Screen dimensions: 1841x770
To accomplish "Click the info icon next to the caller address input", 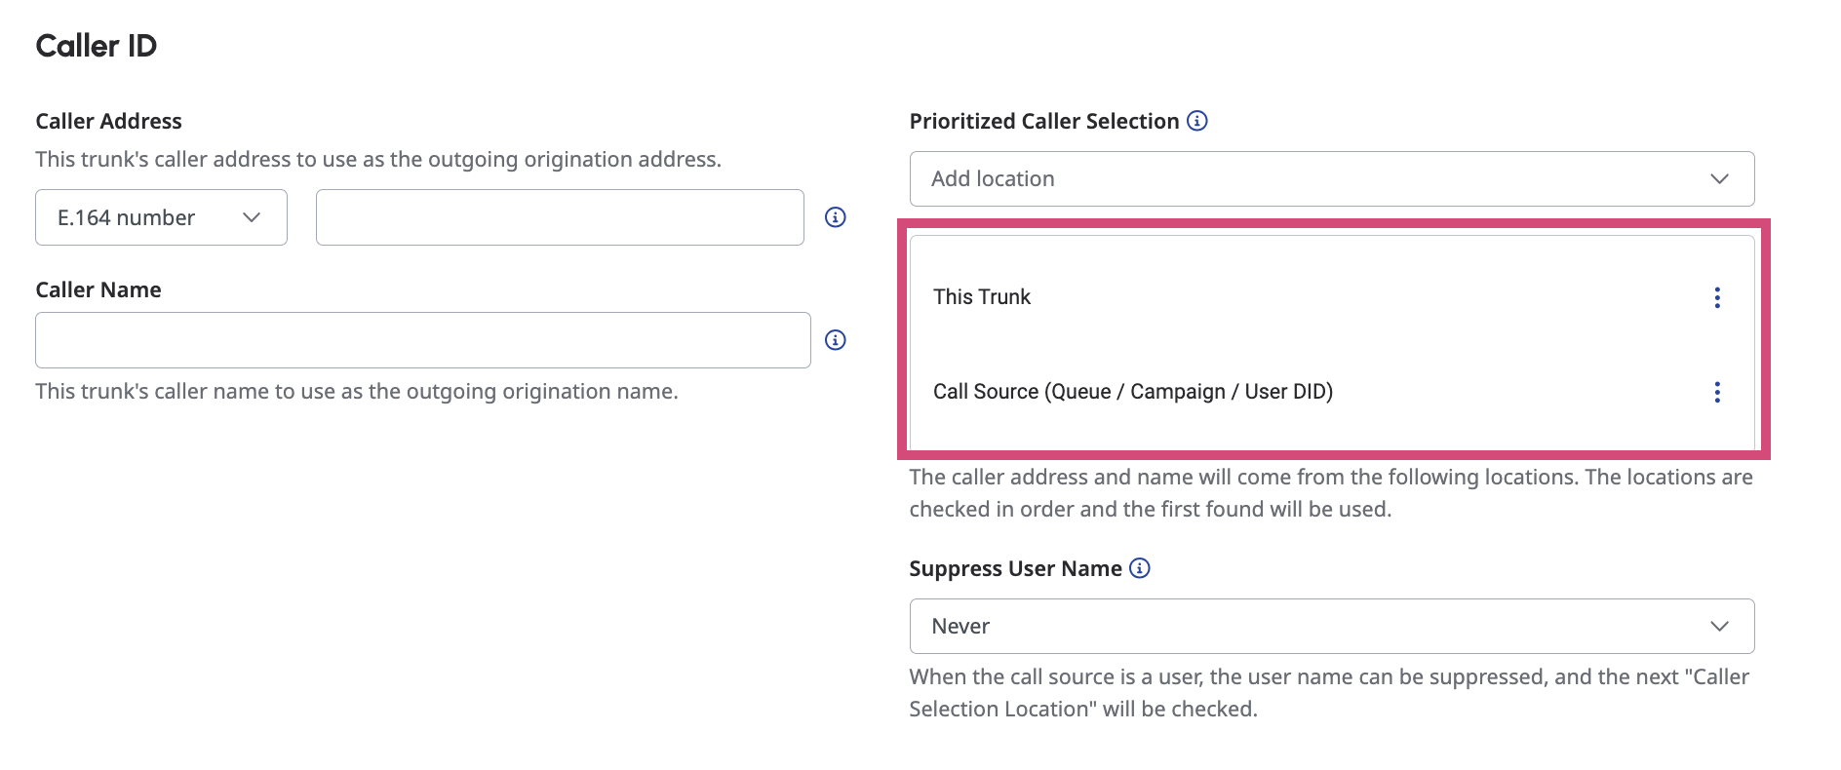I will pos(835,217).
